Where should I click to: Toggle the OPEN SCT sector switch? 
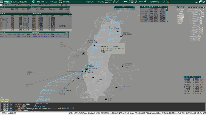pyautogui.click(x=60, y=2)
